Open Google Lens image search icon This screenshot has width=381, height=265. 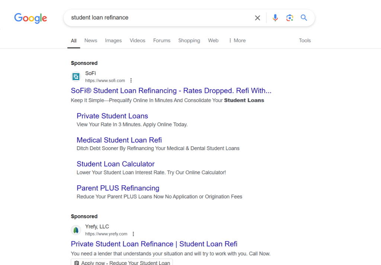click(x=289, y=18)
